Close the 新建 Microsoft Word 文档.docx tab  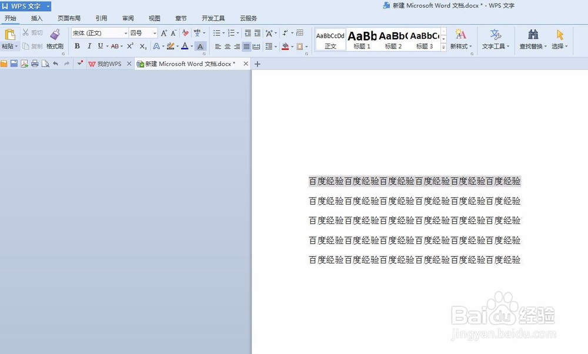coord(246,64)
